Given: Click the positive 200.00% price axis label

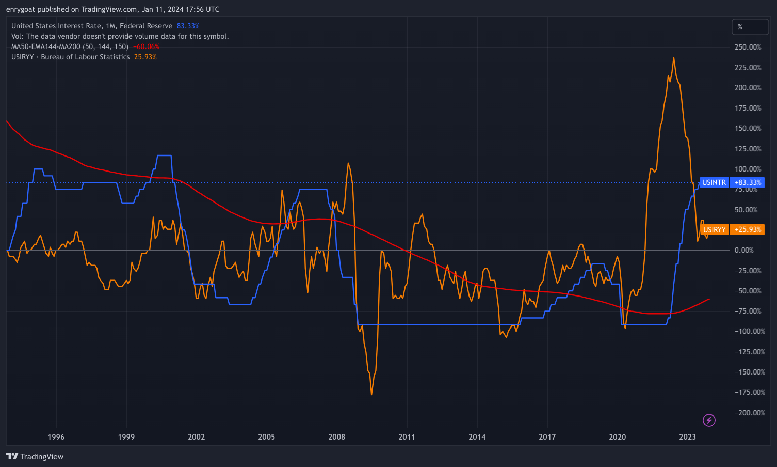Looking at the screenshot, I should pos(748,87).
